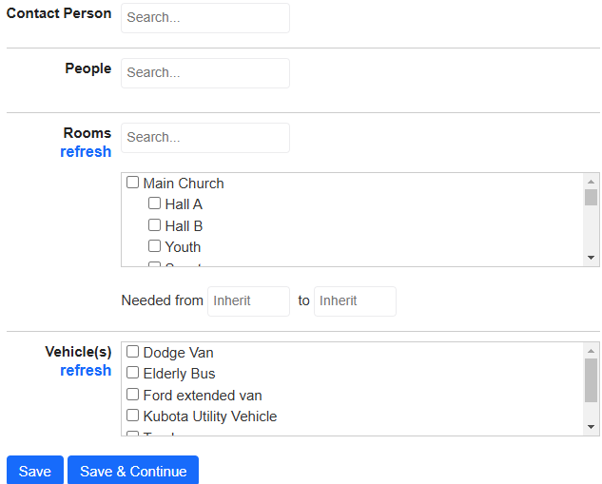Click the rooms list scroll down arrow
Image resolution: width=602 pixels, height=484 pixels.
[x=592, y=258]
